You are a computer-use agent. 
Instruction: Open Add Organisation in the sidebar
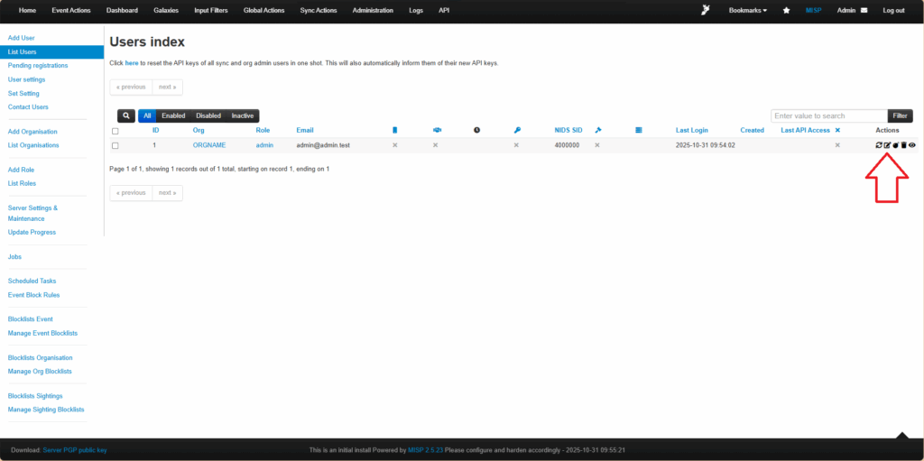(x=32, y=132)
